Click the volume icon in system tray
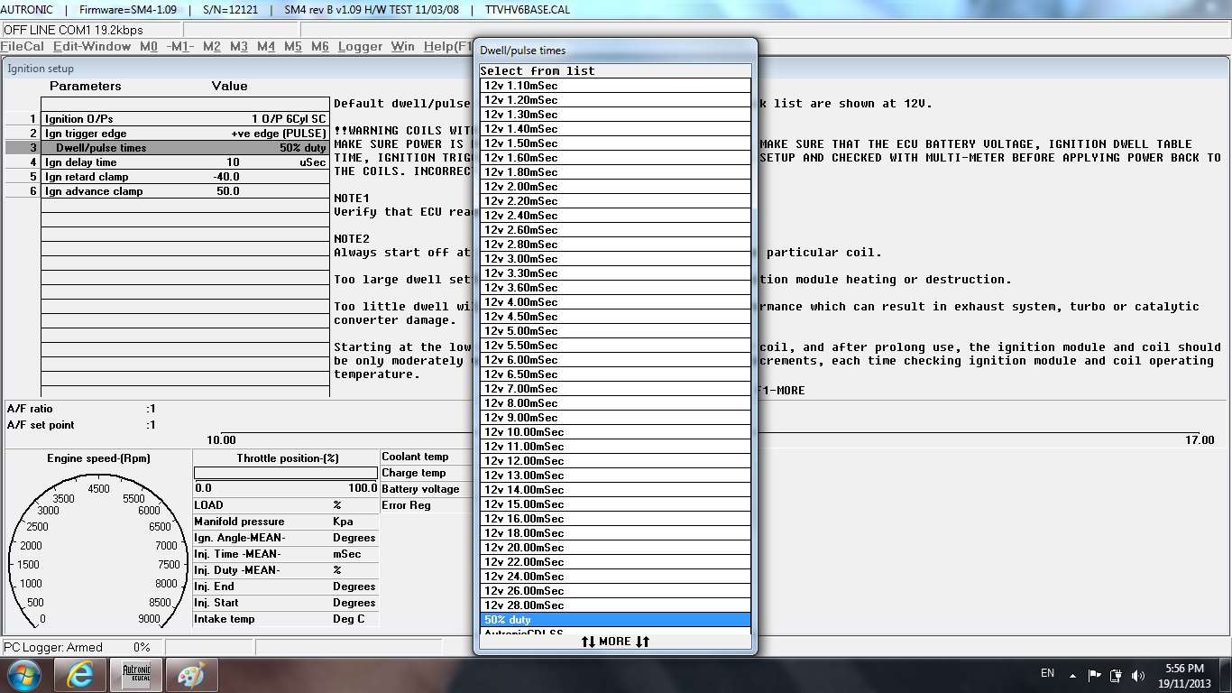Viewport: 1232px width, 693px height. coord(1138,675)
